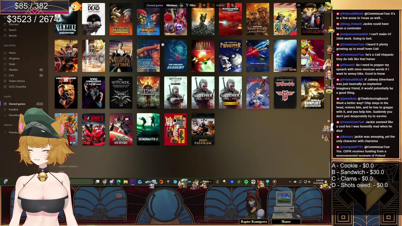
Task: Open GOG Dreamlist
Action: tap(17, 87)
